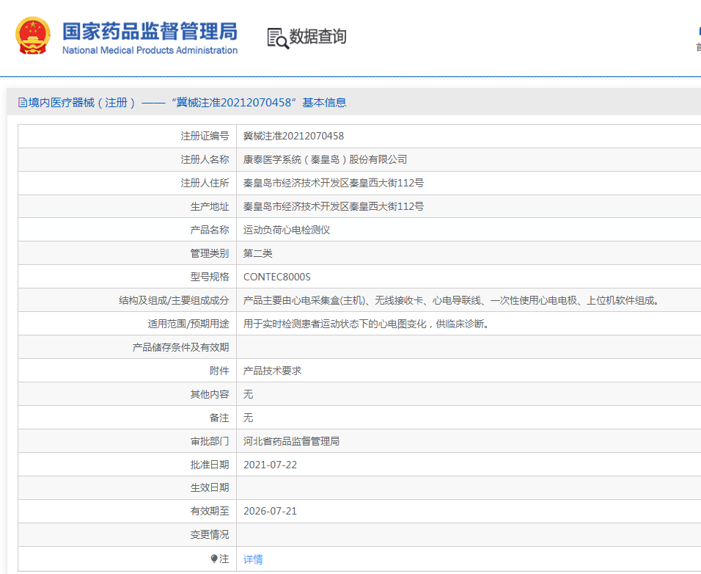Click the model value CONTEC8000S
Viewport: 701px width, 574px height.
(x=276, y=277)
